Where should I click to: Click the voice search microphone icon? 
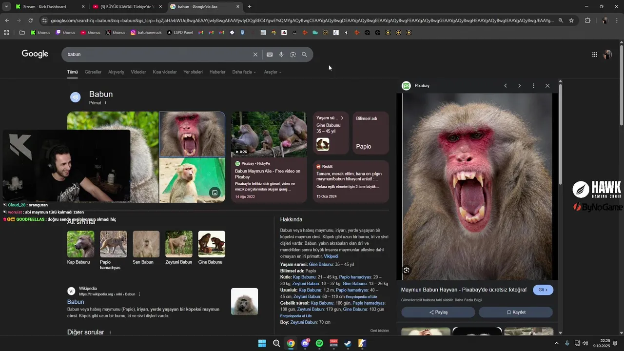tap(281, 55)
